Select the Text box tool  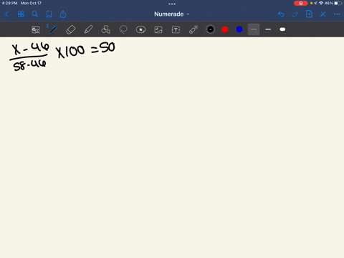coord(176,29)
